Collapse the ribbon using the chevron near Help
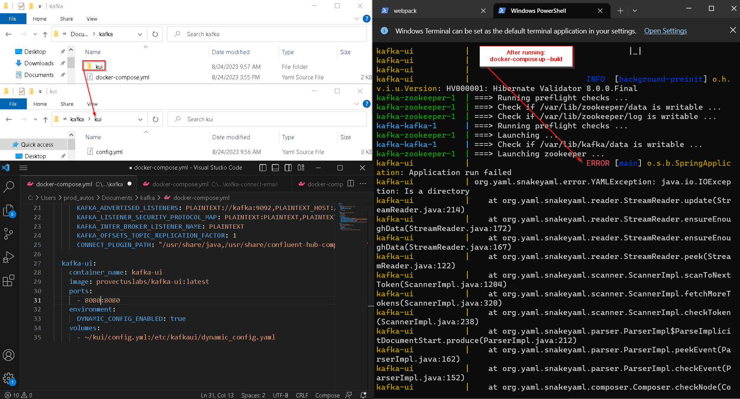 click(357, 18)
